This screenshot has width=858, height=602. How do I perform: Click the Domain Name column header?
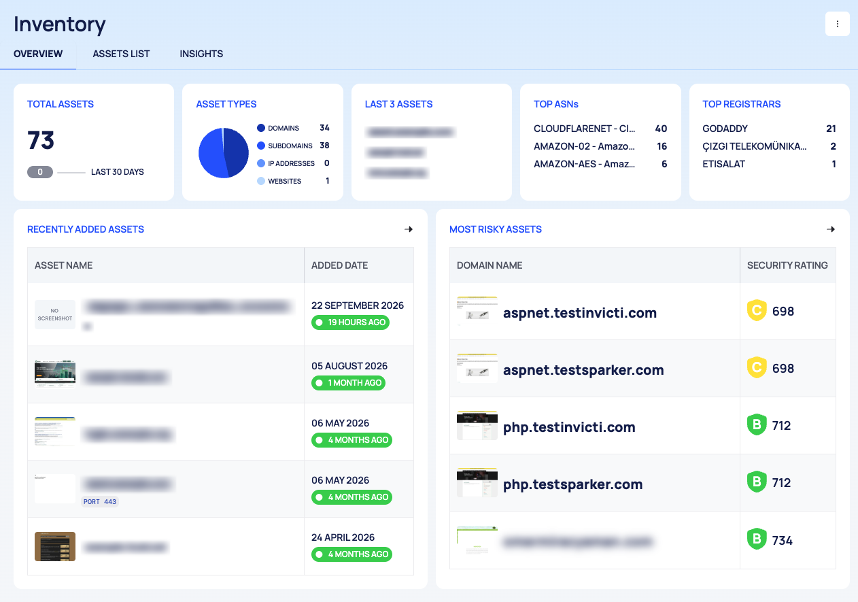[x=490, y=265]
